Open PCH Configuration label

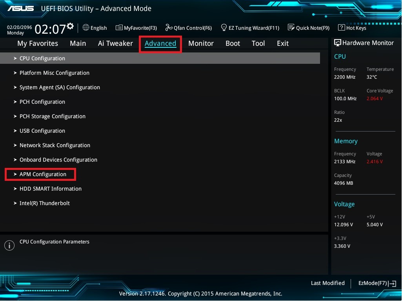tap(42, 102)
